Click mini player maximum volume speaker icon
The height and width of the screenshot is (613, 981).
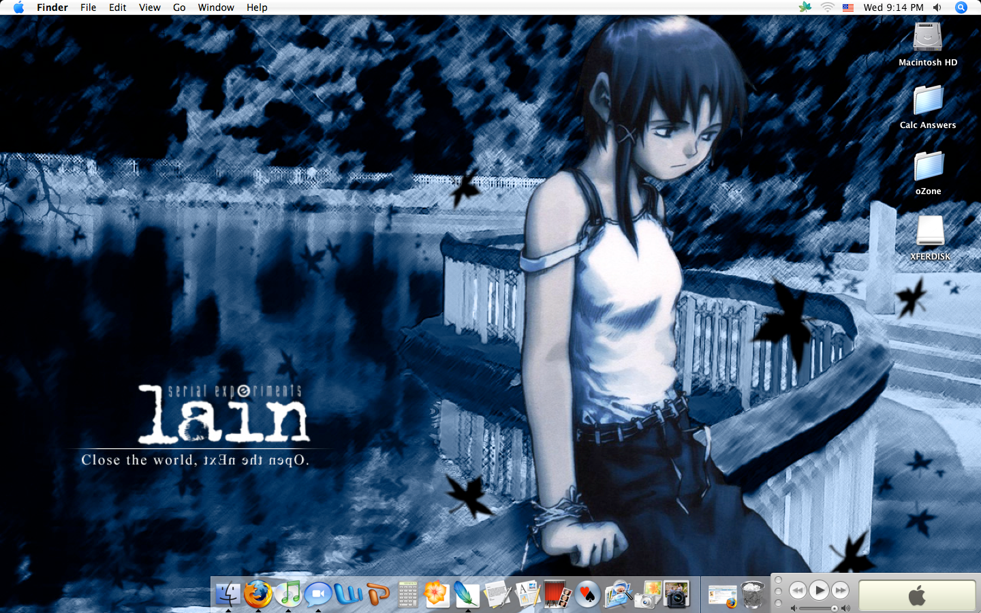[845, 608]
